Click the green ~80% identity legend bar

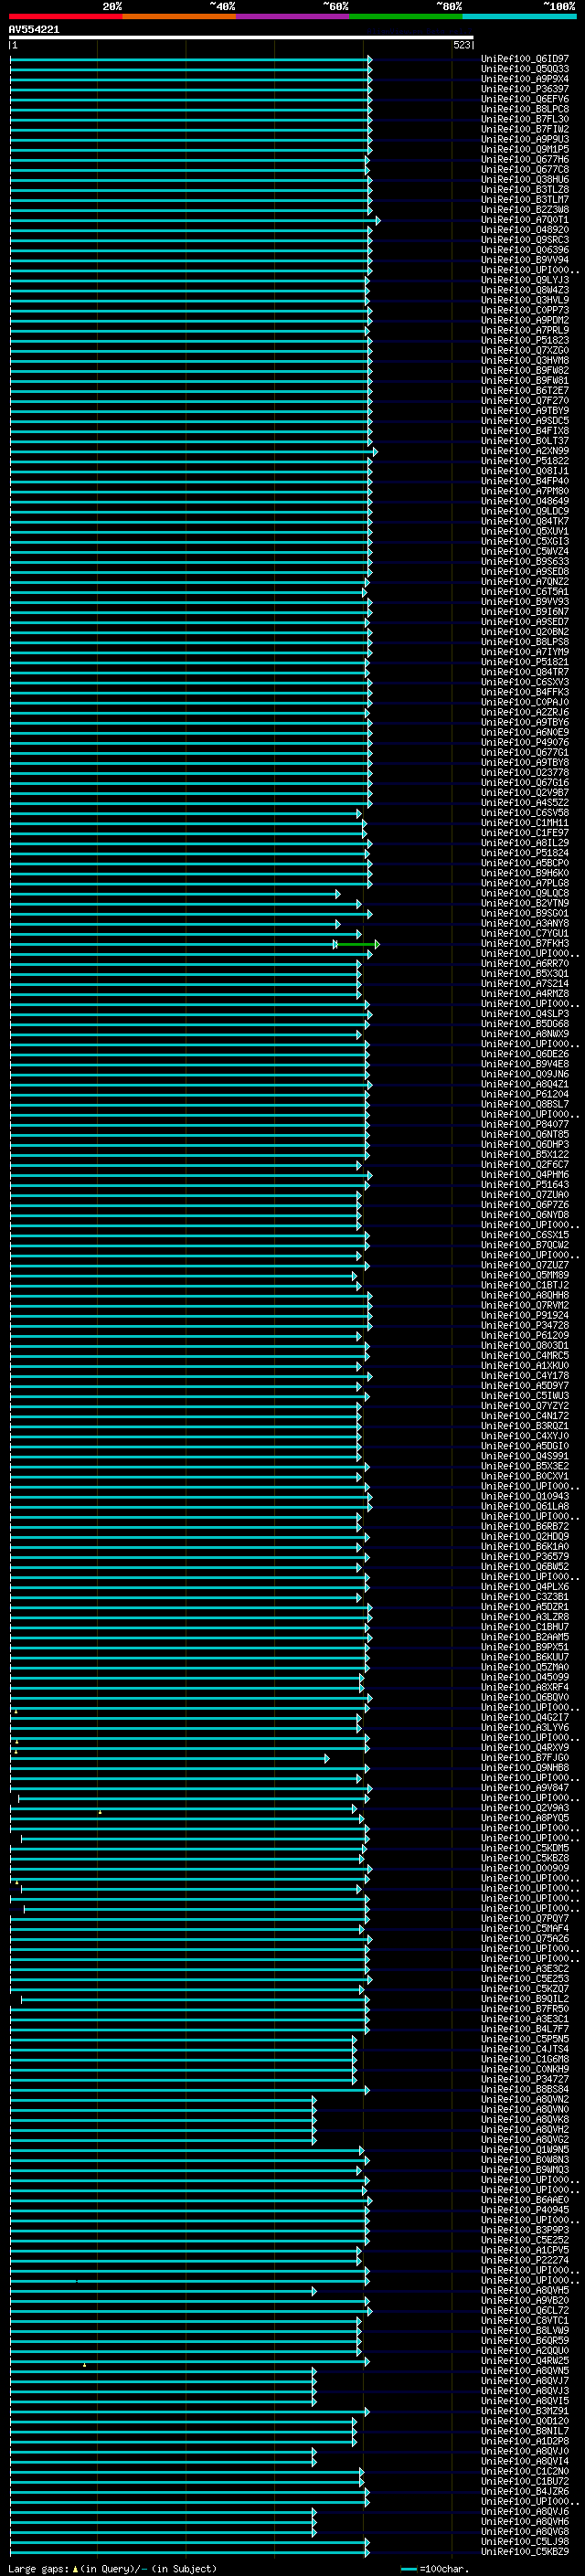[x=406, y=16]
